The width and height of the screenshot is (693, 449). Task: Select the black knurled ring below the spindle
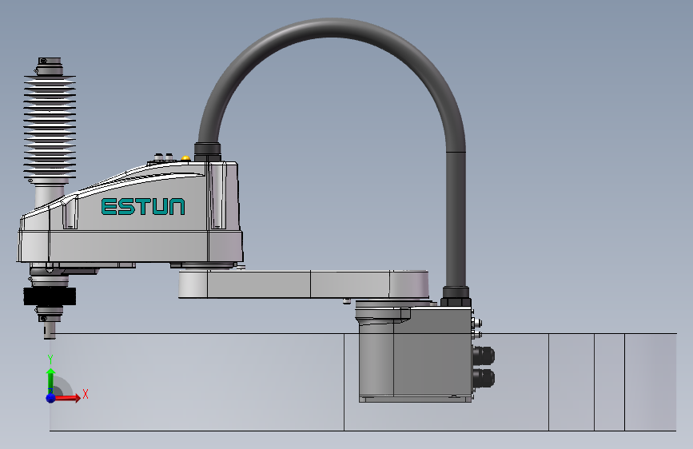tap(50, 296)
